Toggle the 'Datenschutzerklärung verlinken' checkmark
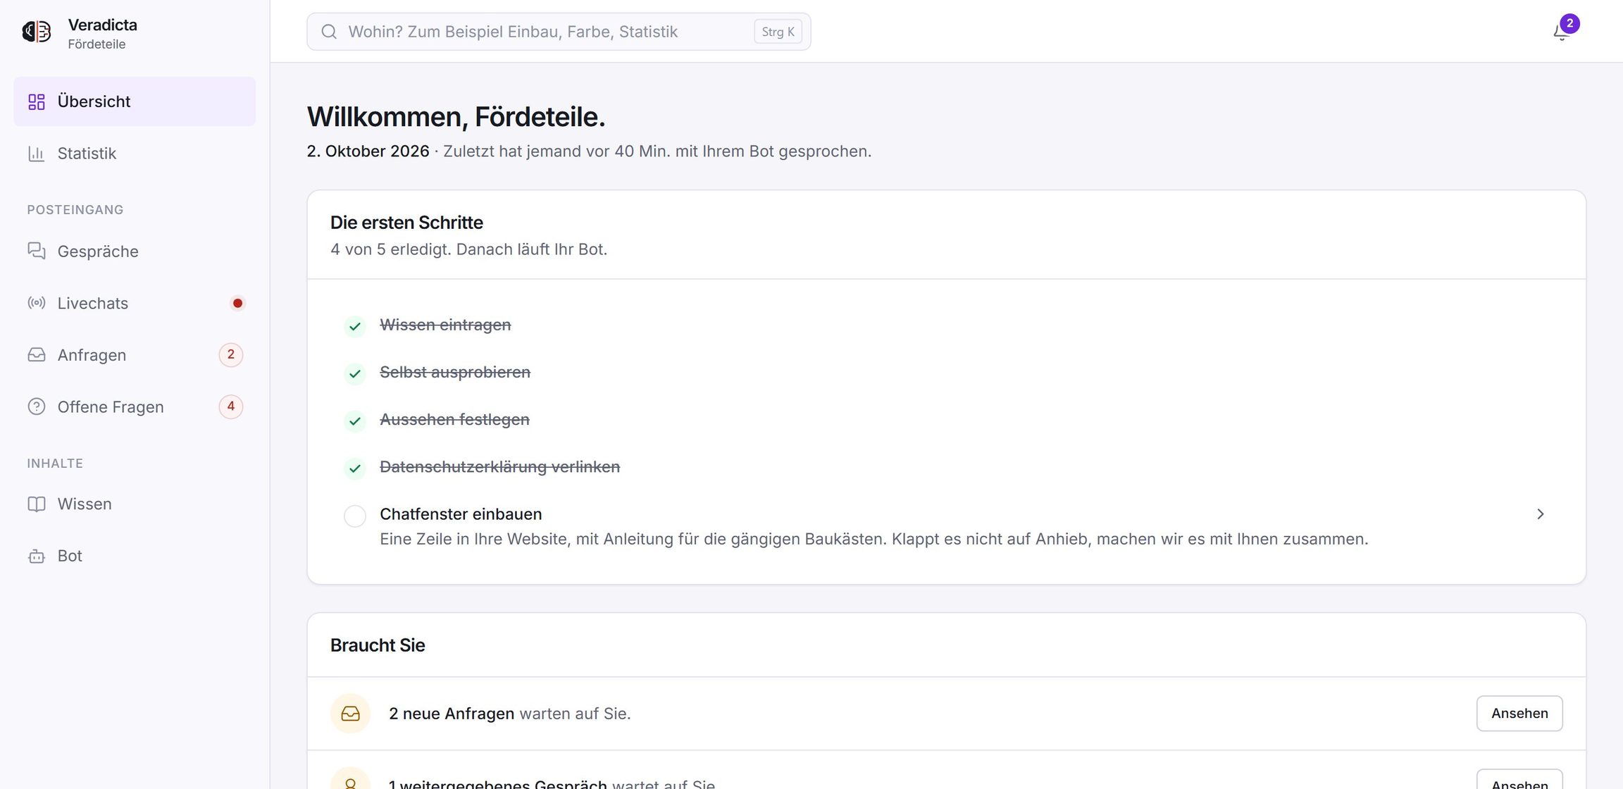 [355, 468]
